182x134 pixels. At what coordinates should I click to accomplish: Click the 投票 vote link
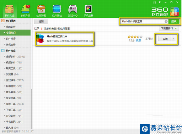139,41
